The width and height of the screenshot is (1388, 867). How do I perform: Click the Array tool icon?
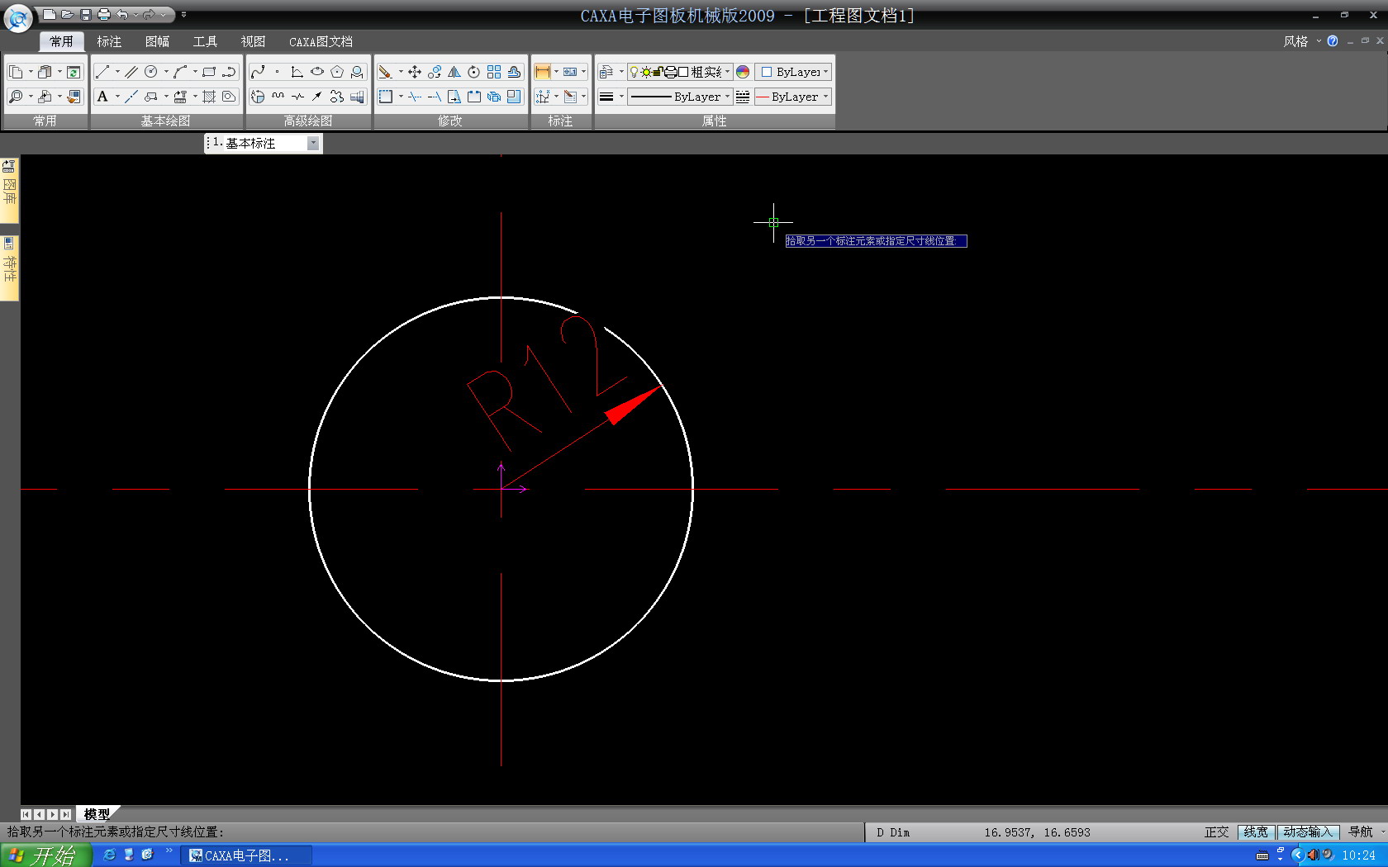(494, 72)
